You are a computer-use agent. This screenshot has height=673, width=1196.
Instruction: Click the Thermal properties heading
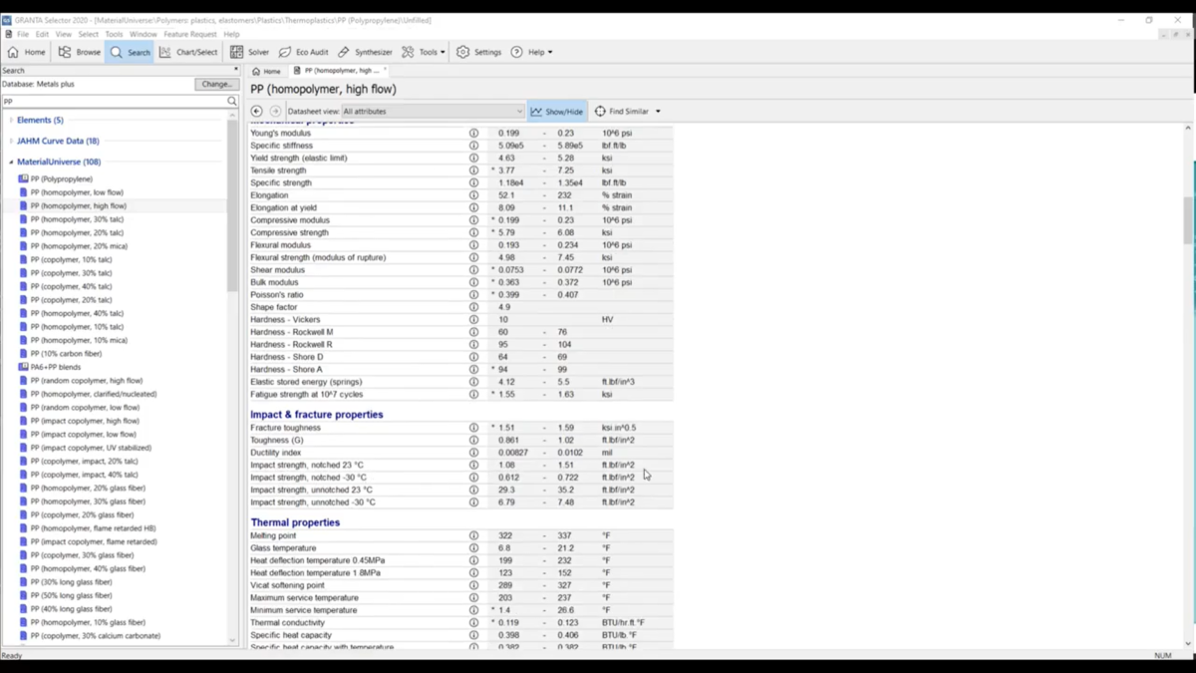click(295, 522)
